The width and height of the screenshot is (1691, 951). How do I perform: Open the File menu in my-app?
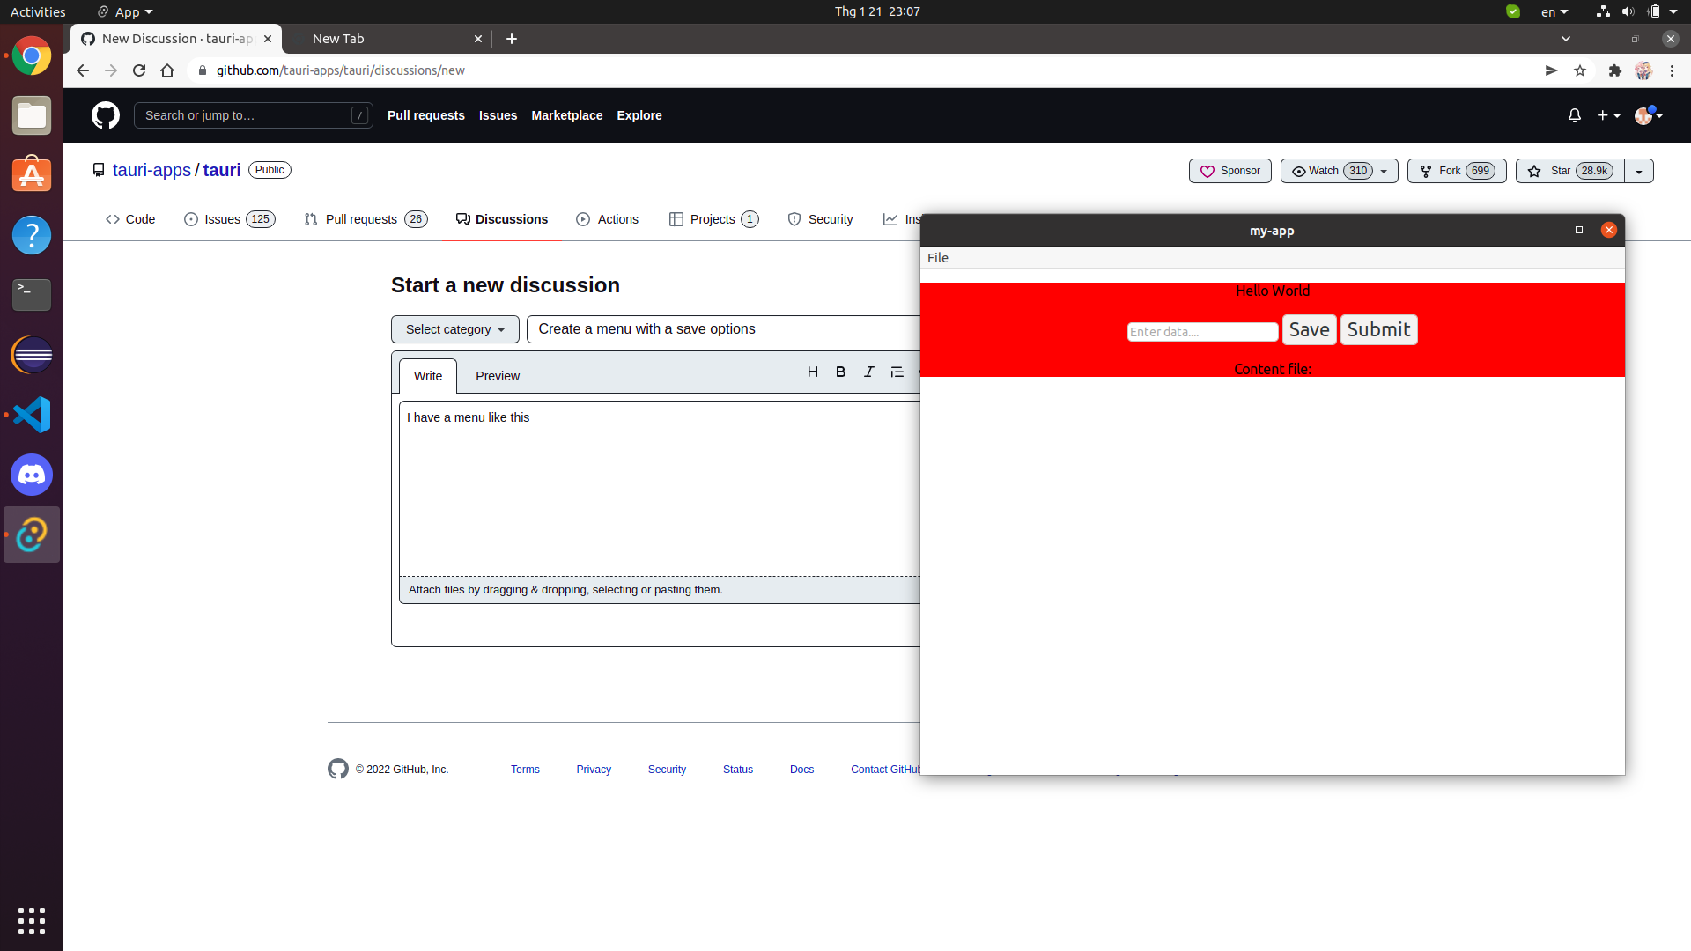pos(938,258)
